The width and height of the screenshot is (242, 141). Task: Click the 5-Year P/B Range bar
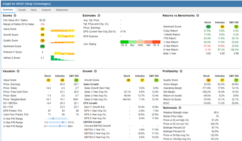(57, 122)
